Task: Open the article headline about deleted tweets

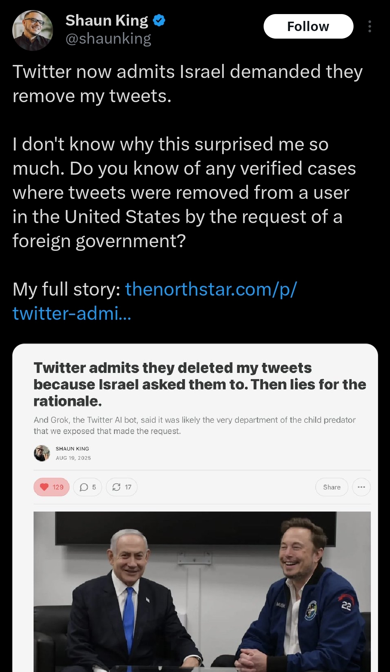Action: pyautogui.click(x=199, y=384)
